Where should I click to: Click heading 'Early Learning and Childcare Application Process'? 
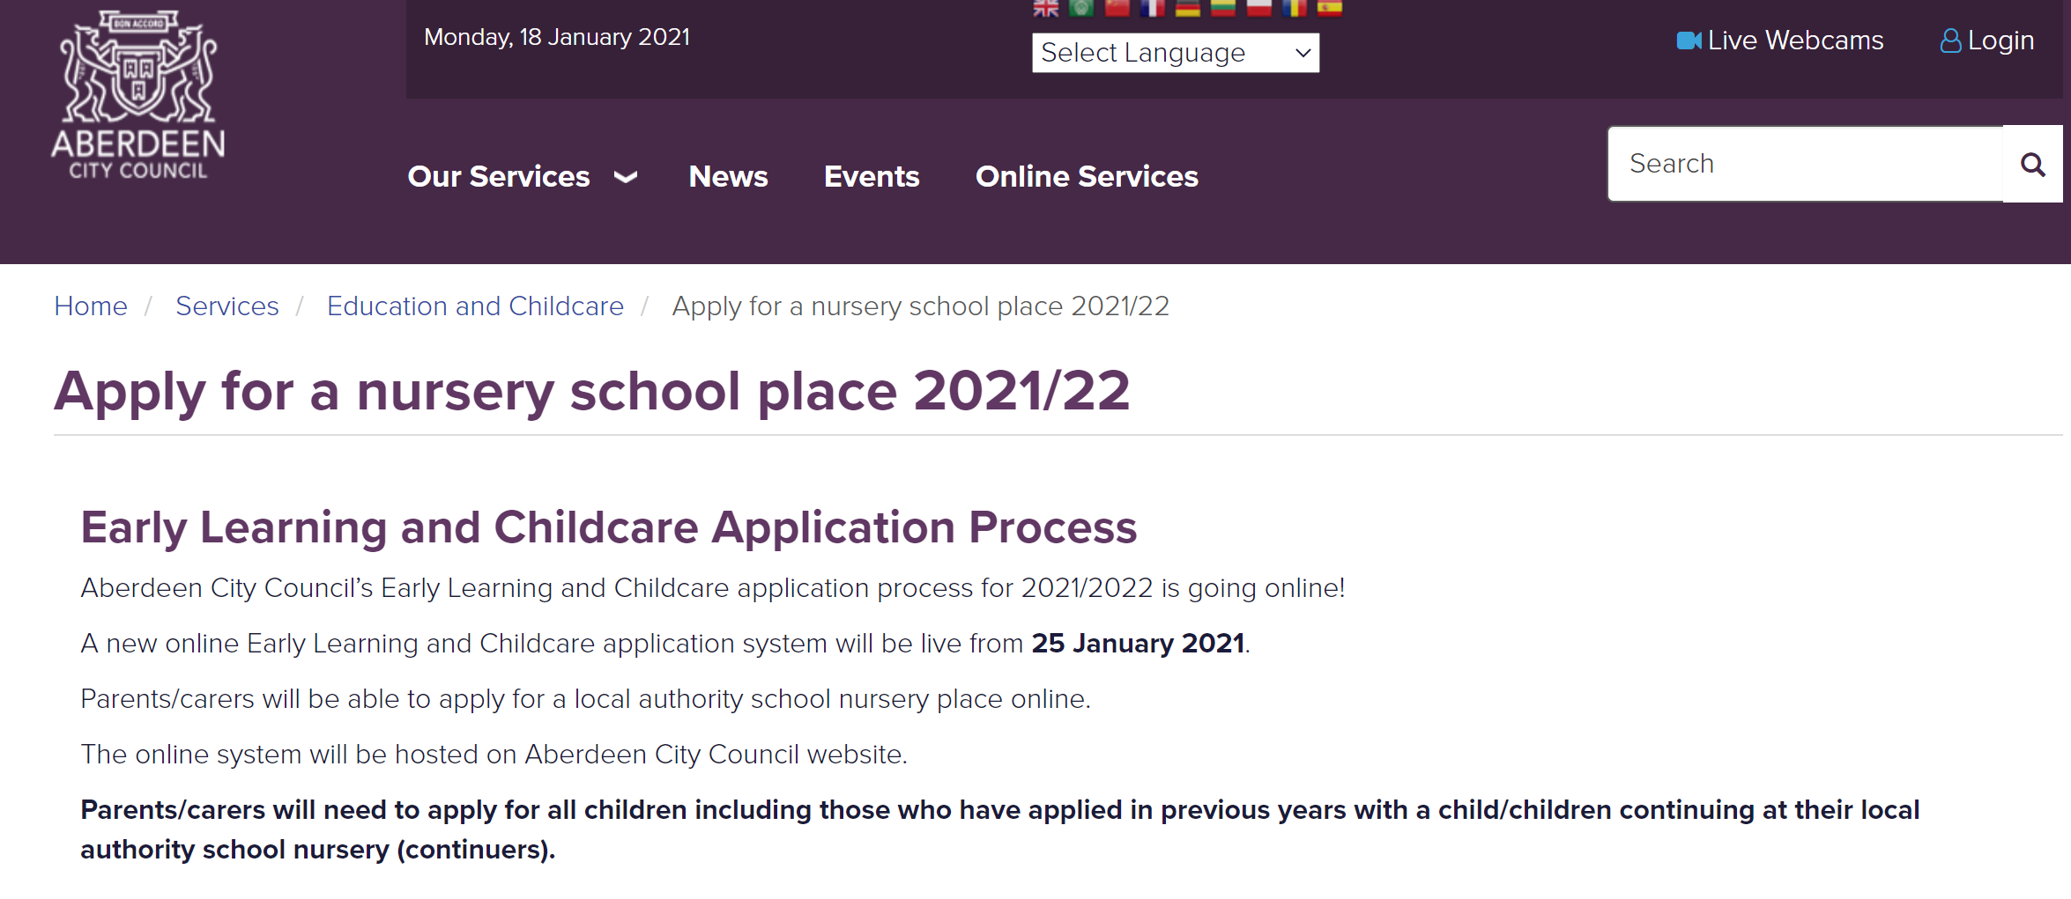609,527
